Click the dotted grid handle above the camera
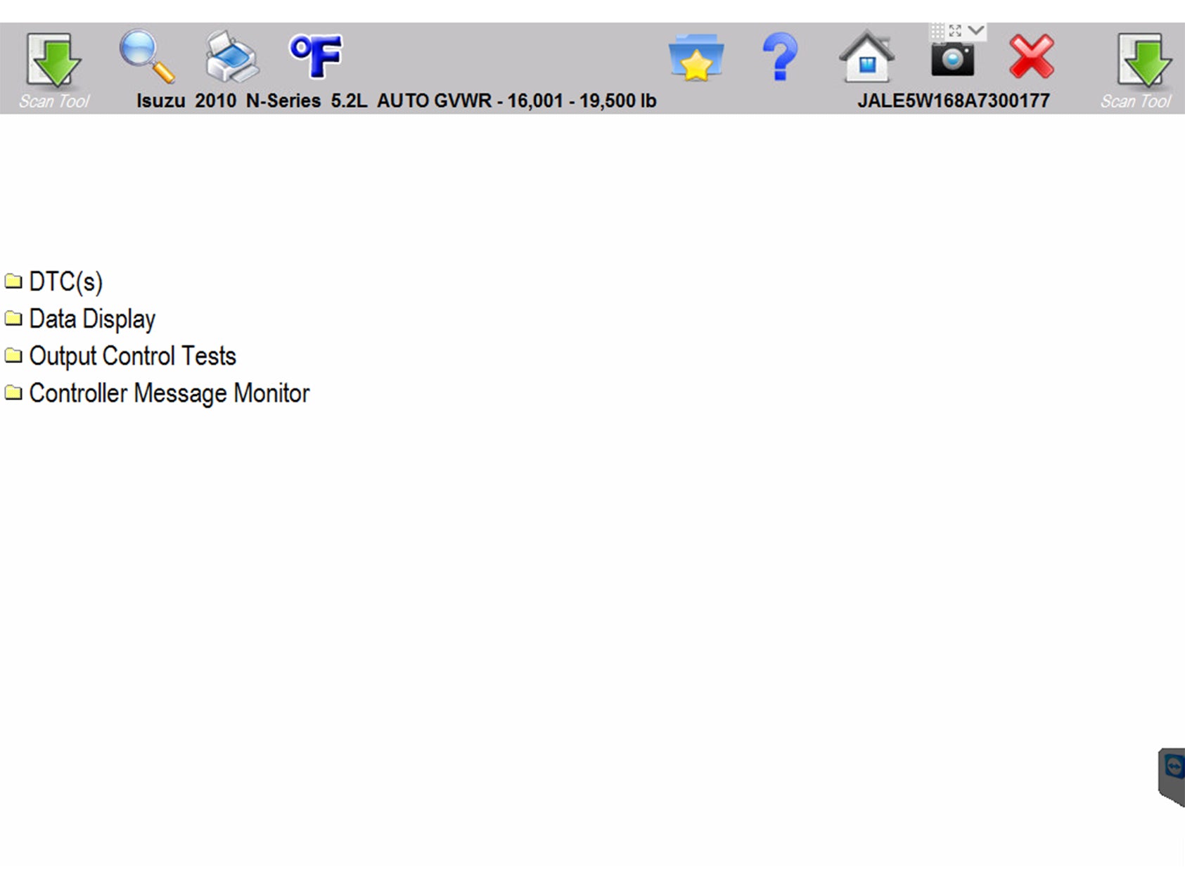Screen dimensions: 1185x889 pos(937,31)
